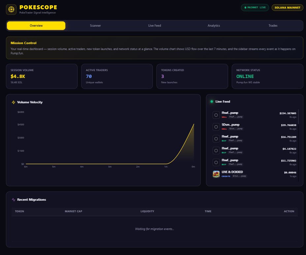Click the BUY tag in the $4.187822 row

coord(224,153)
